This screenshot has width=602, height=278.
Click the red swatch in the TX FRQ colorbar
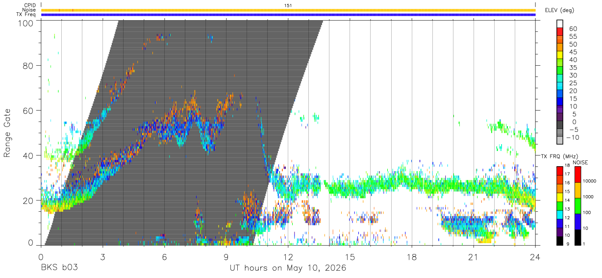pyautogui.click(x=560, y=170)
